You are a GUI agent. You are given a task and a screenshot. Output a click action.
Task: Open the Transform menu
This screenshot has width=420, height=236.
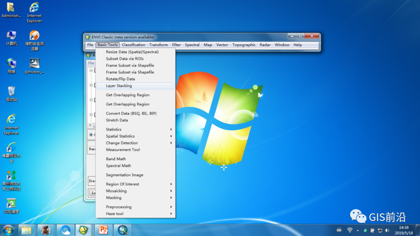click(x=159, y=45)
